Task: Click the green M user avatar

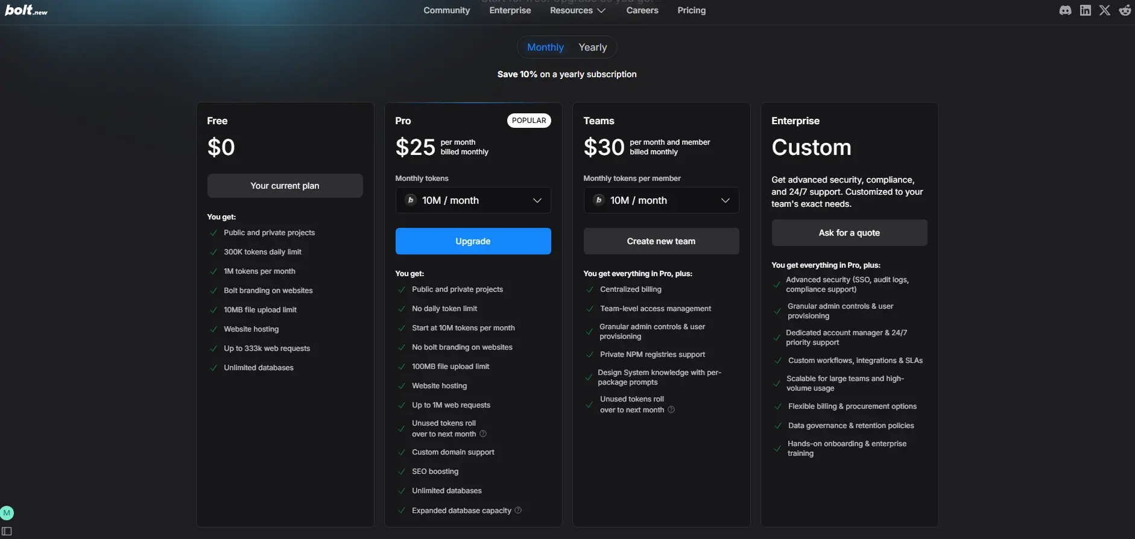Action: tap(7, 513)
